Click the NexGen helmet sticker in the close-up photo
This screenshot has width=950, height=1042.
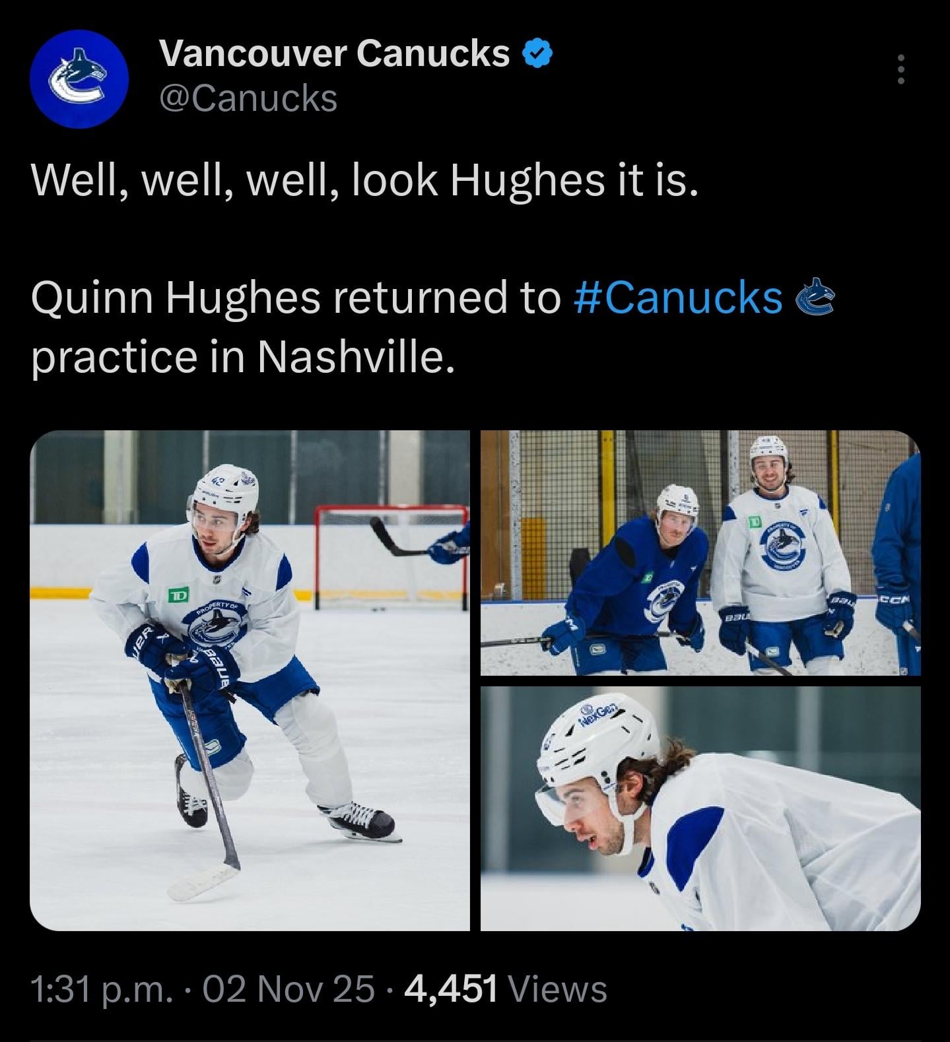pos(597,713)
